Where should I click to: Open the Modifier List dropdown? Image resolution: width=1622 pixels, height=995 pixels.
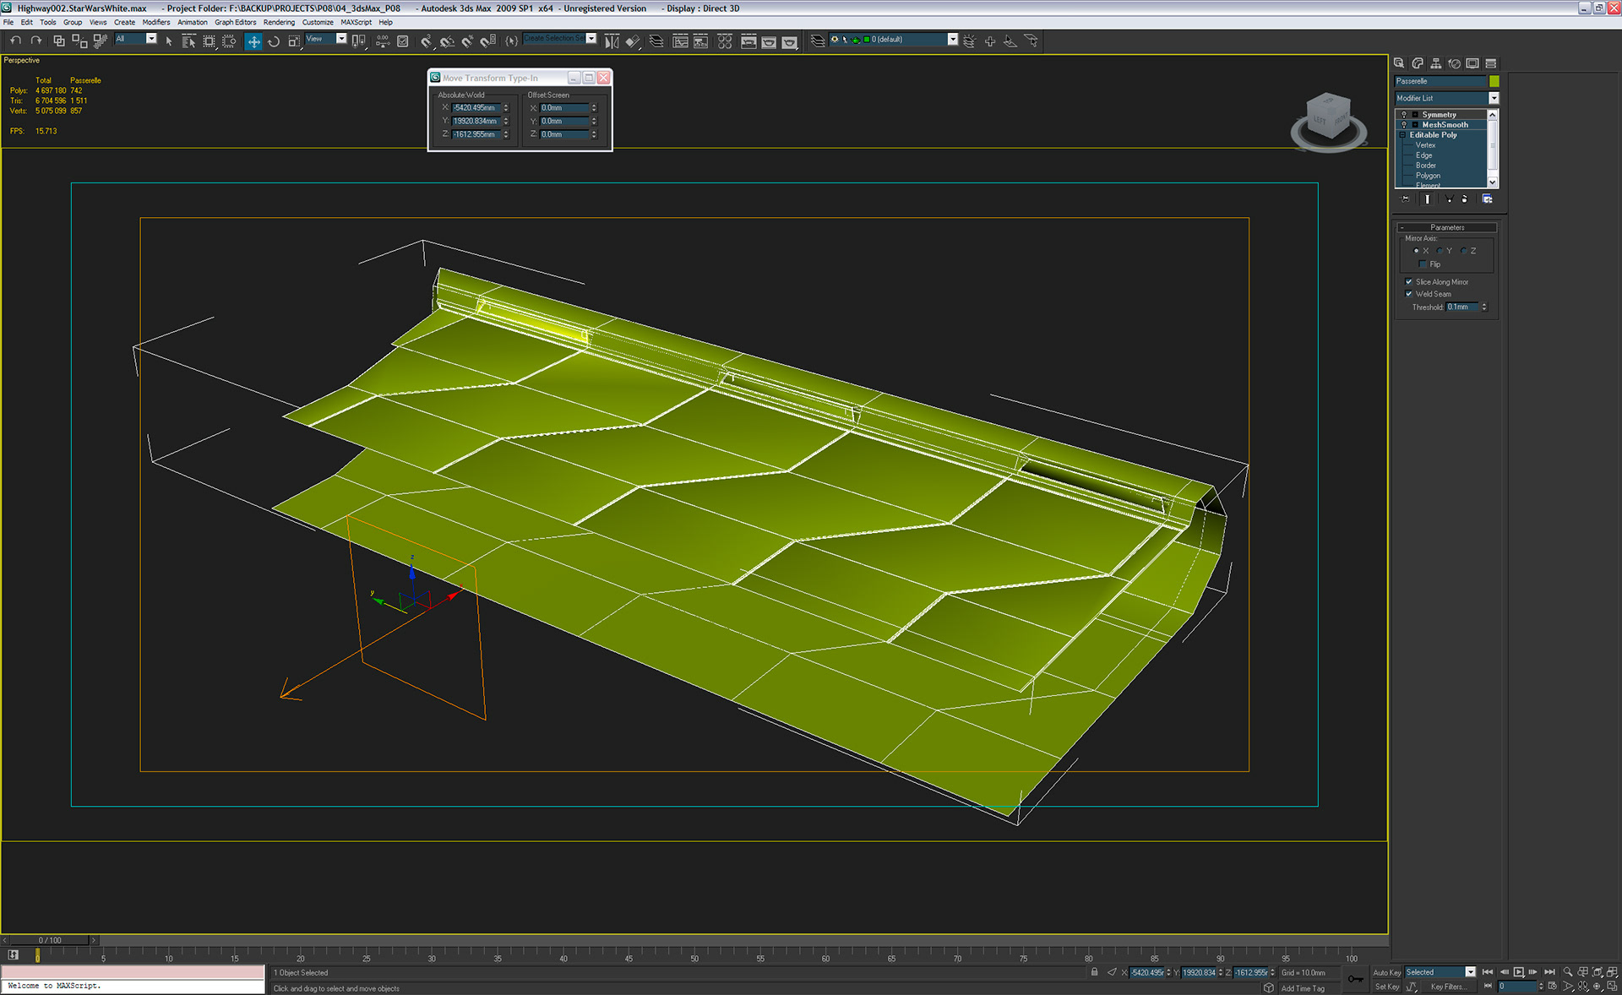click(x=1494, y=98)
